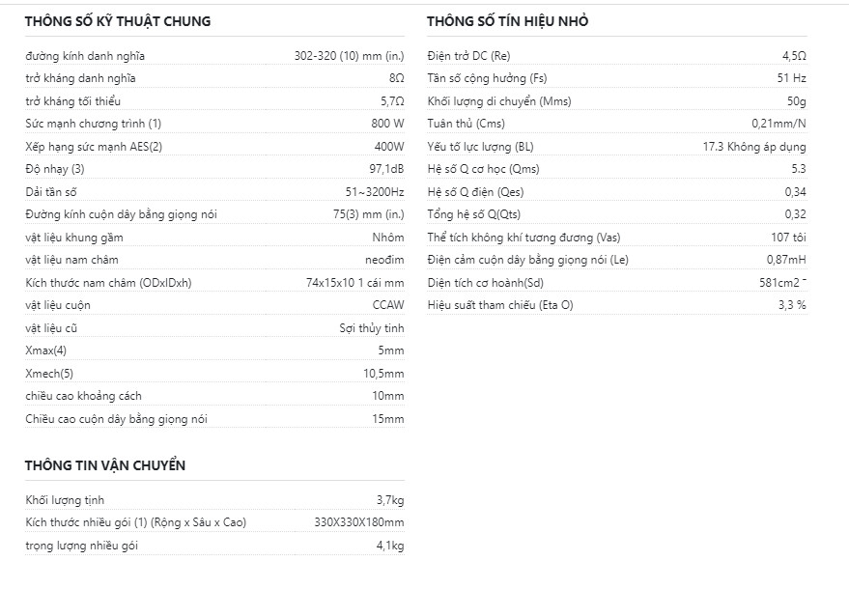Click the 8Ω nominal impedance value
Screen dimensions: 849x589
point(396,78)
